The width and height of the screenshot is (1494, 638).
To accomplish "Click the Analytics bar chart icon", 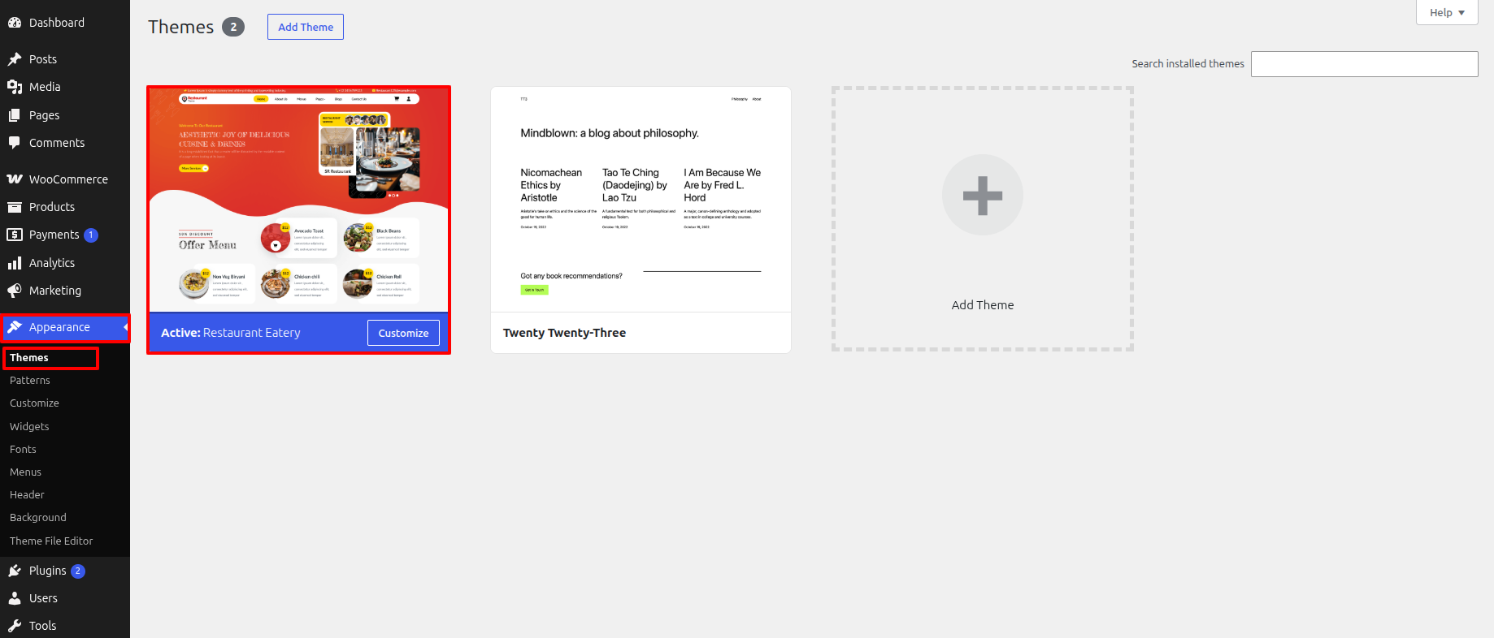I will coord(15,263).
